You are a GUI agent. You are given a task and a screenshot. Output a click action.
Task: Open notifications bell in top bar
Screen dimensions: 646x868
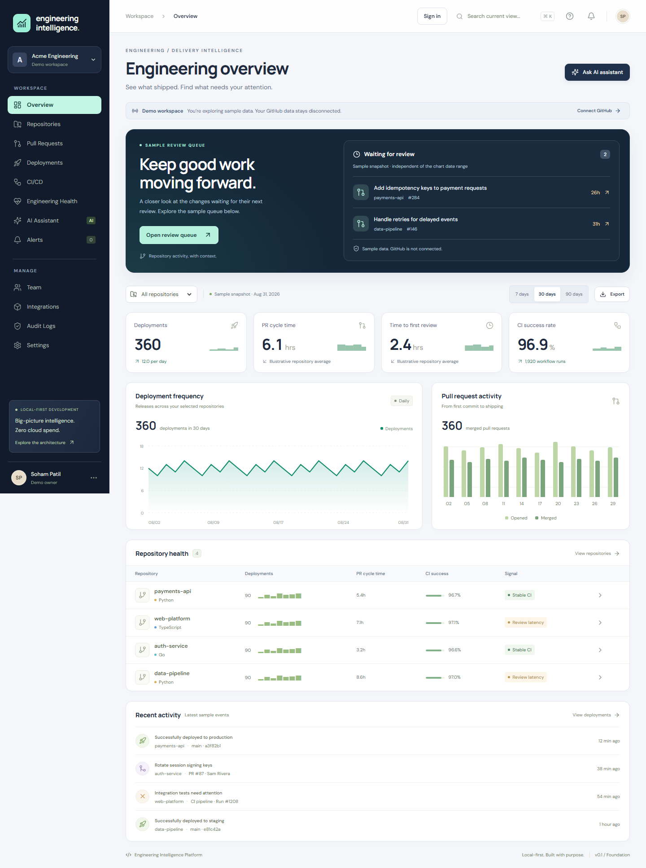591,16
